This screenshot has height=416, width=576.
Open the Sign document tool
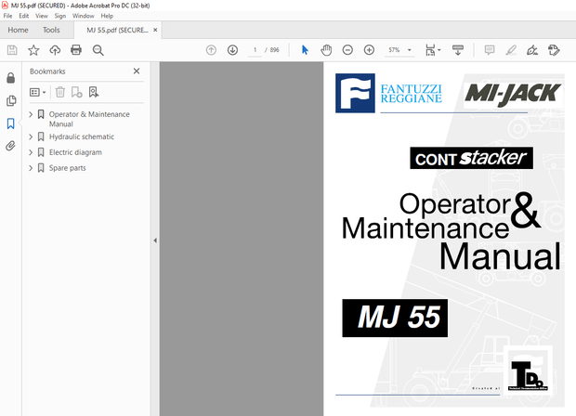[x=532, y=50]
